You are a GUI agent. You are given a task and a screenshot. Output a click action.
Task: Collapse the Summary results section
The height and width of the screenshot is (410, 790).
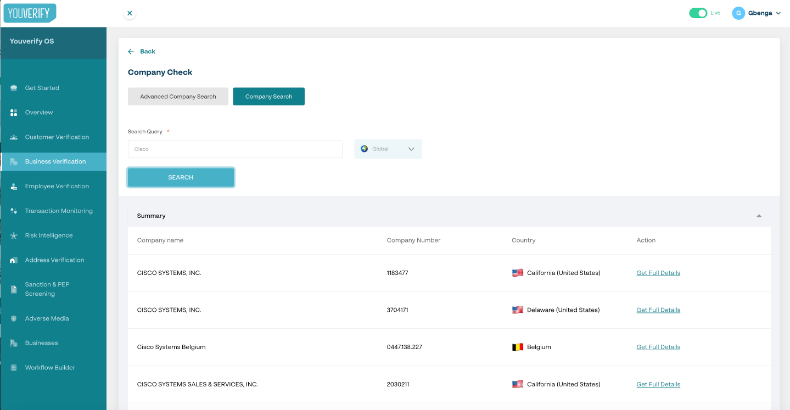(x=759, y=216)
